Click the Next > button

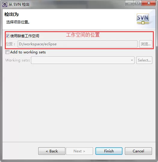click(x=79, y=151)
